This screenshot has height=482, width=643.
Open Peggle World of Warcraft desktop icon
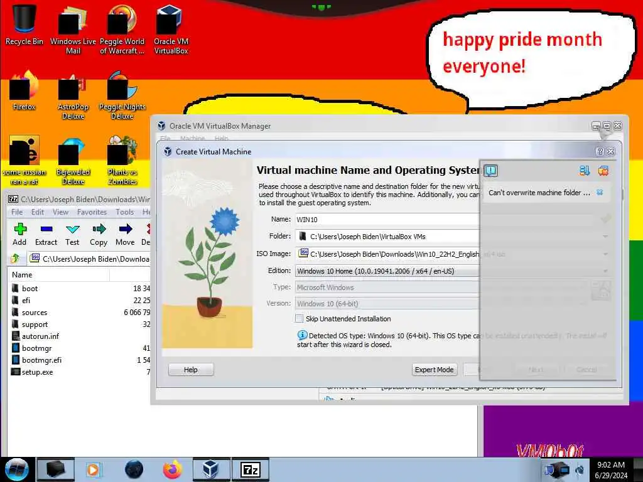122,29
